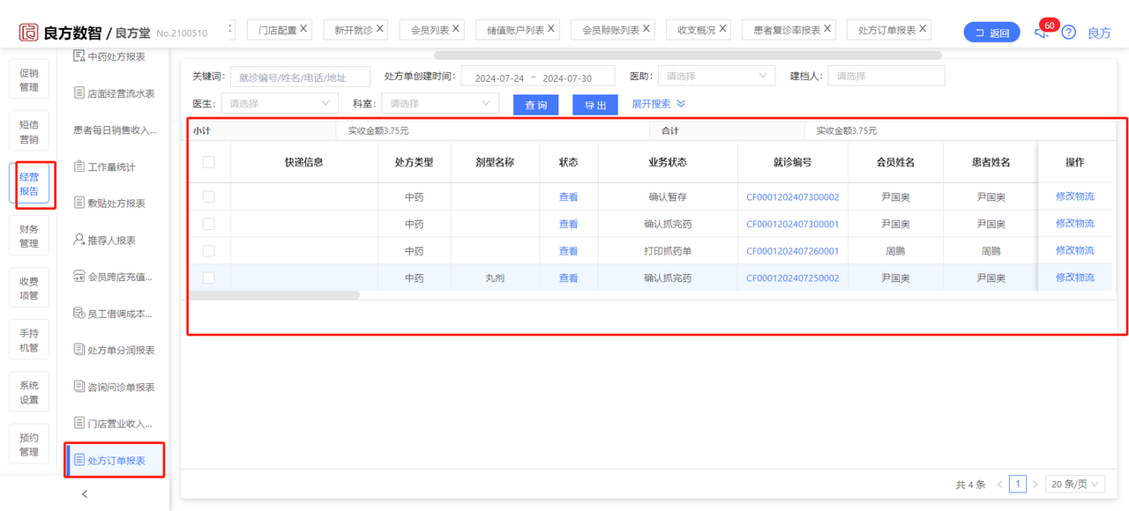Collapse the sidebar with the left chevron

(x=85, y=494)
